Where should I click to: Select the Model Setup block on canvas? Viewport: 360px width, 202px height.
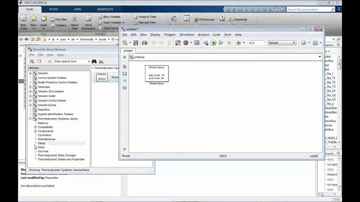point(157,74)
